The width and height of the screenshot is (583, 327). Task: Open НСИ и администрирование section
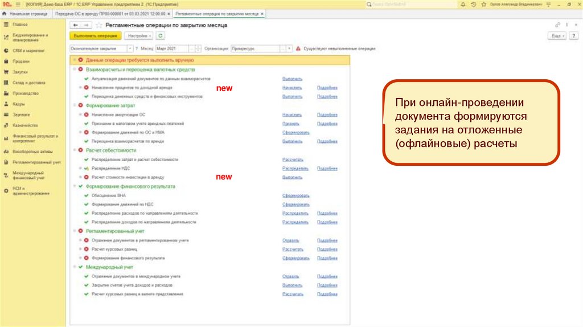31,191
